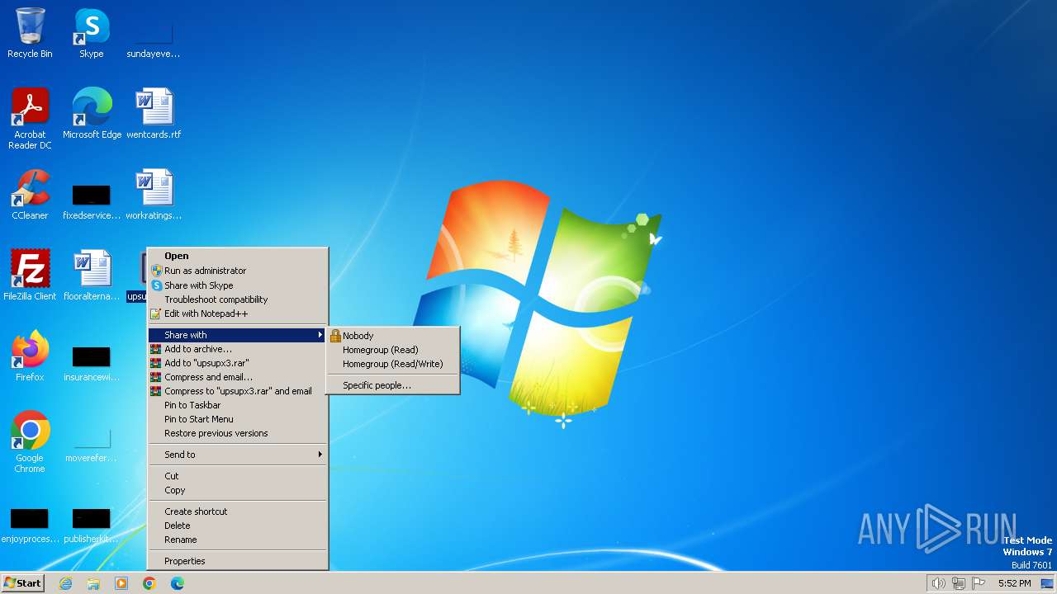Choose Pin to Start Menu
Viewport: 1057px width, 594px height.
click(238, 419)
